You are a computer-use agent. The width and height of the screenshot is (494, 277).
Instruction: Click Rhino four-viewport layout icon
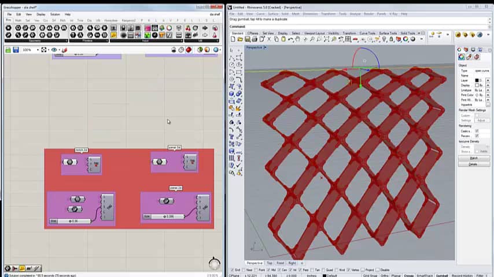pos(348,39)
